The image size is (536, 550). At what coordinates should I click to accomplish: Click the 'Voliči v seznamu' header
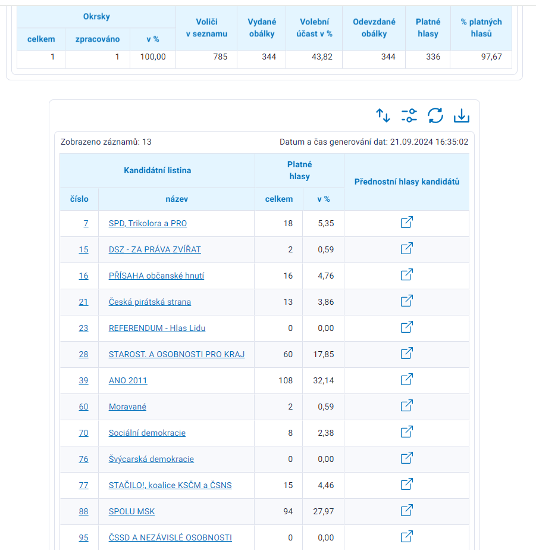click(206, 28)
